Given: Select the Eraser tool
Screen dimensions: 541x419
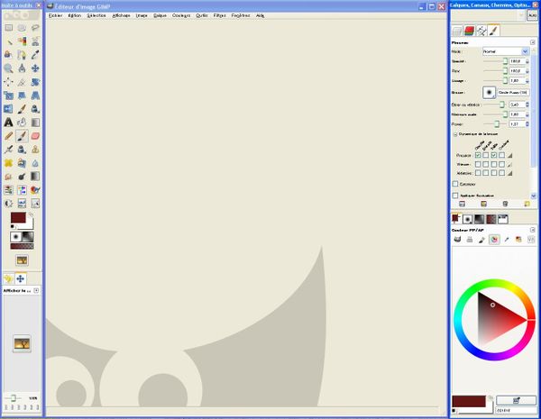Looking at the screenshot, I should click(x=35, y=136).
